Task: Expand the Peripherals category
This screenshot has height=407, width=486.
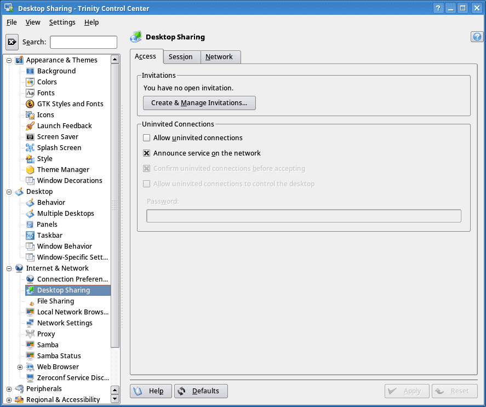Action: click(x=9, y=389)
